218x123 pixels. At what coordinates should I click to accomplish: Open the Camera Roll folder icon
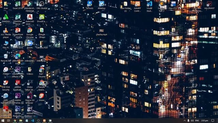click(42, 45)
